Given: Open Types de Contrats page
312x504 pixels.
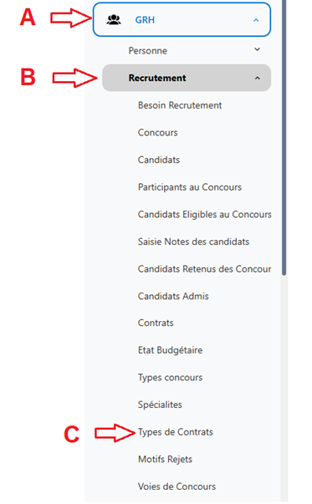Looking at the screenshot, I should click(176, 432).
